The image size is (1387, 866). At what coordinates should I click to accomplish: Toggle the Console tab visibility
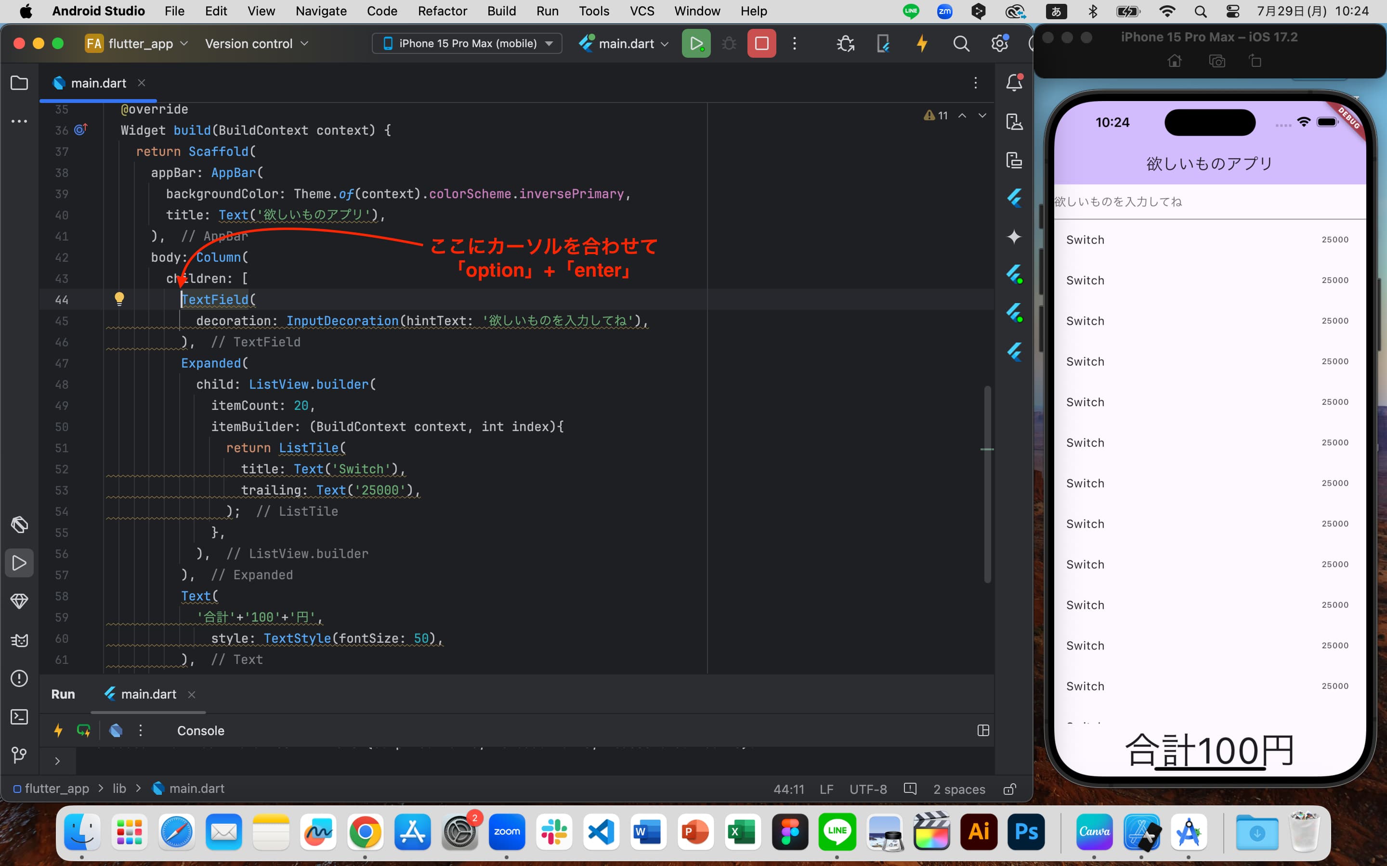tap(200, 730)
